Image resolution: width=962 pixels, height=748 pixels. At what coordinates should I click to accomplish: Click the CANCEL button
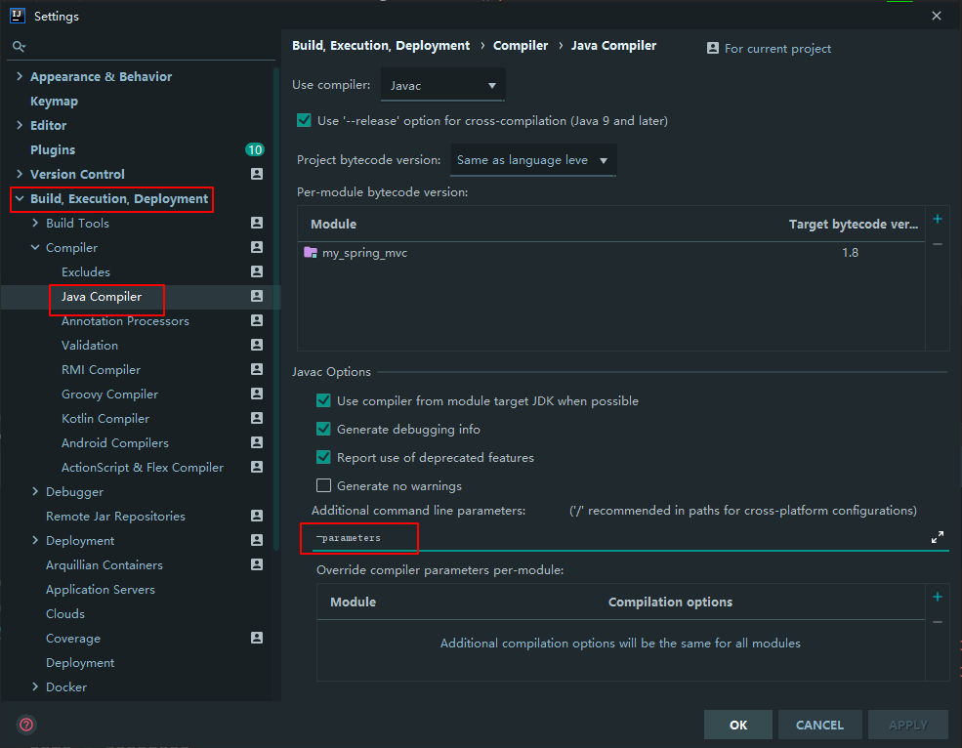coord(819,725)
